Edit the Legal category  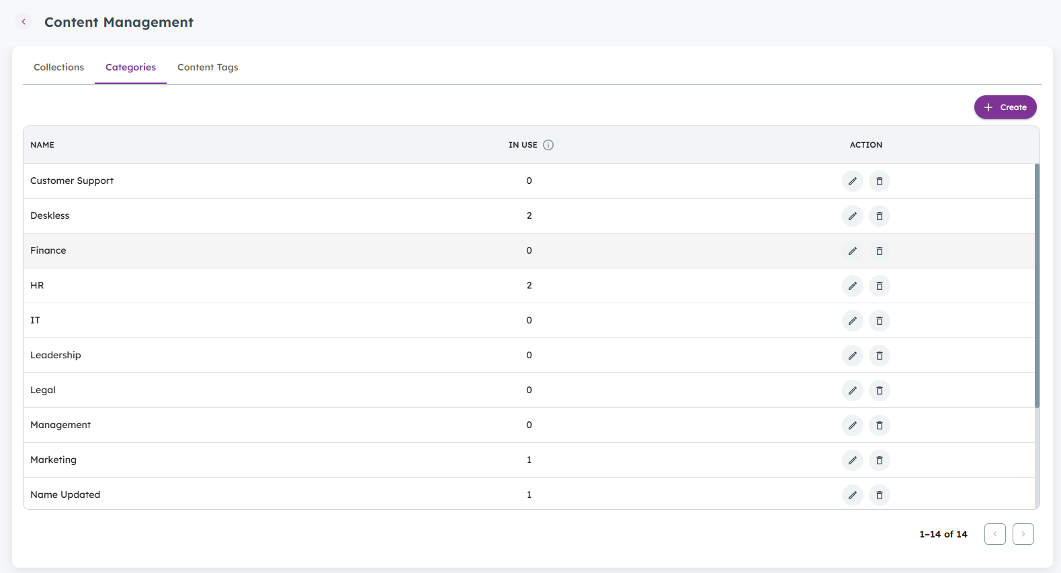click(853, 390)
